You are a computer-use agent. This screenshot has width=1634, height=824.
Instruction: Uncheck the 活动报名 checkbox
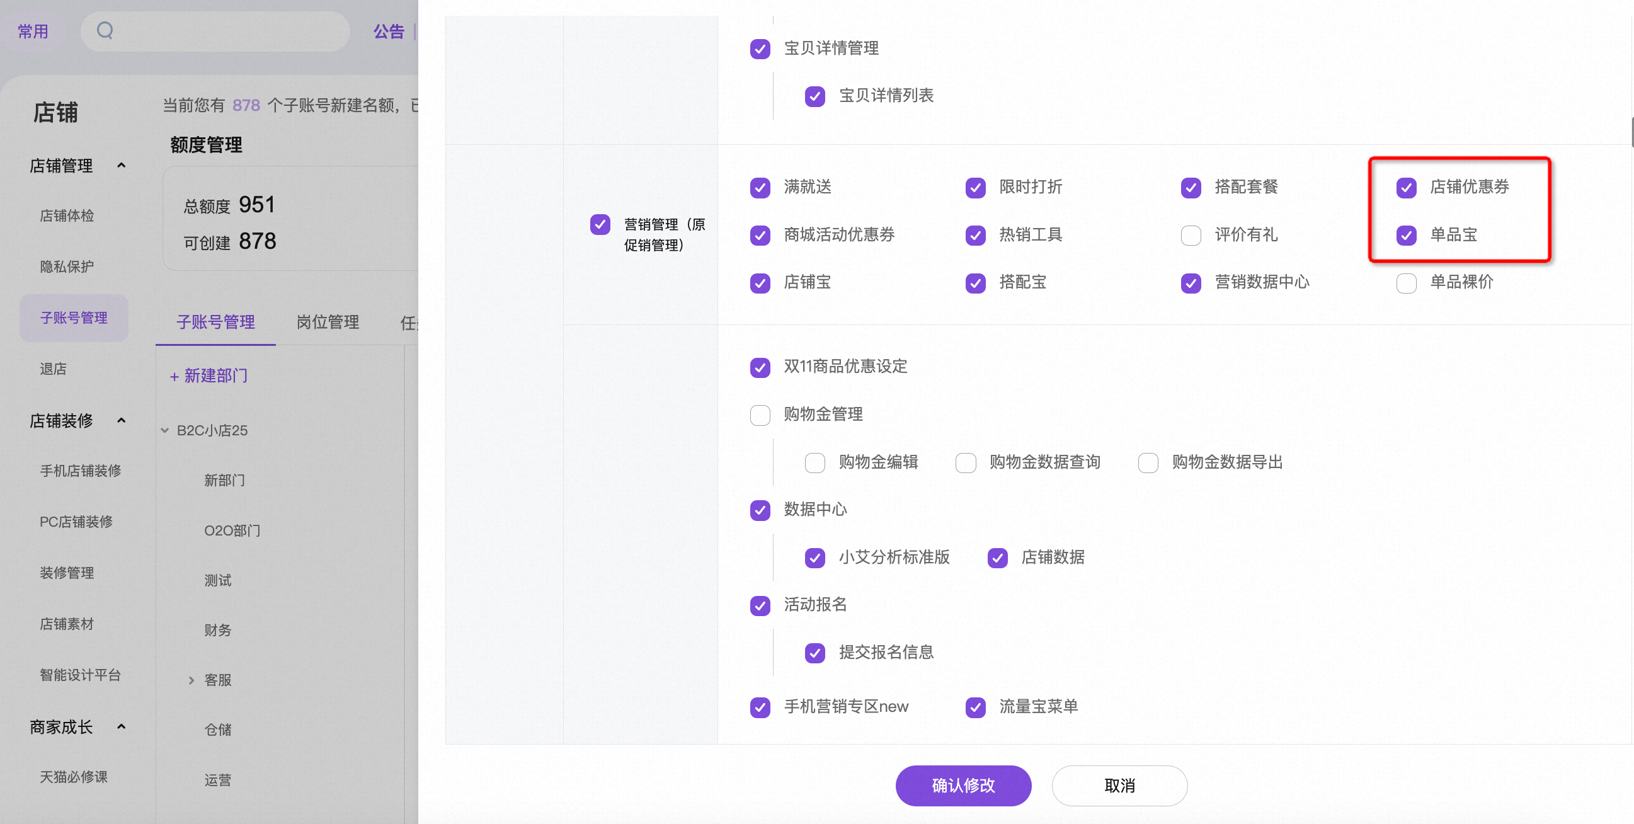pos(760,606)
